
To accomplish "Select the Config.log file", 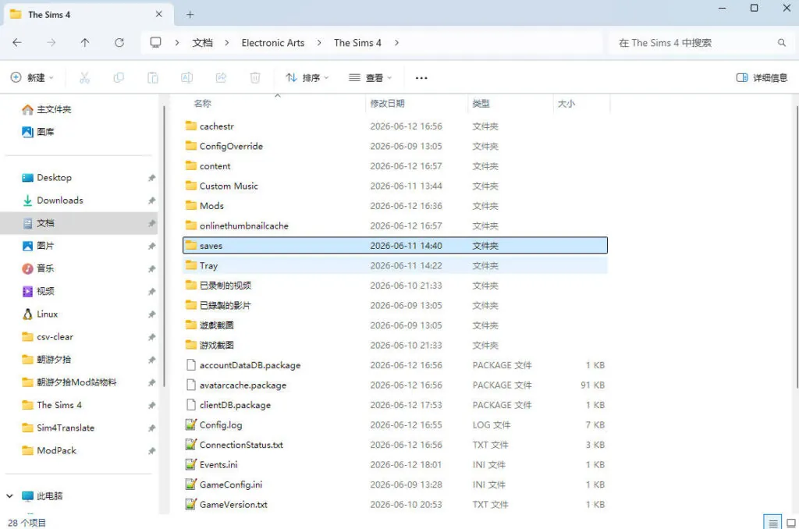I will 395,424.
